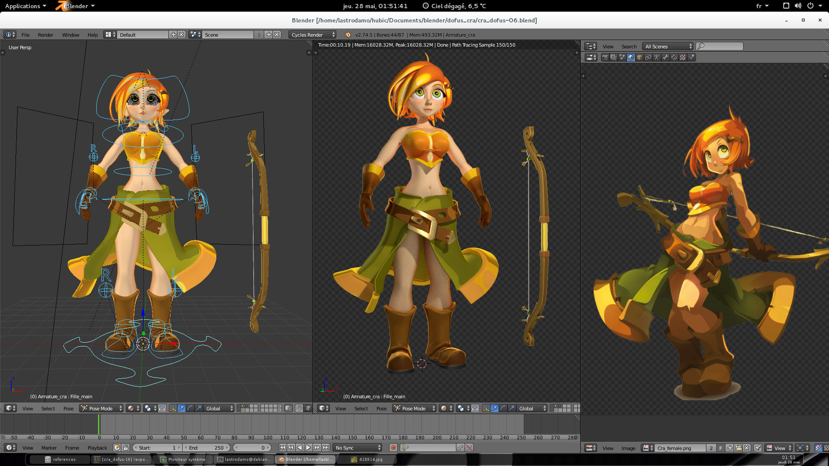829x466 pixels.
Task: Open Pose Mode dropdown in middle viewport
Action: click(414, 408)
